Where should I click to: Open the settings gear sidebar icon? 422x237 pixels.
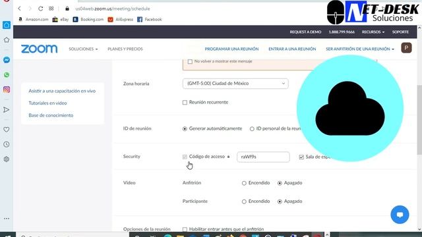7,159
